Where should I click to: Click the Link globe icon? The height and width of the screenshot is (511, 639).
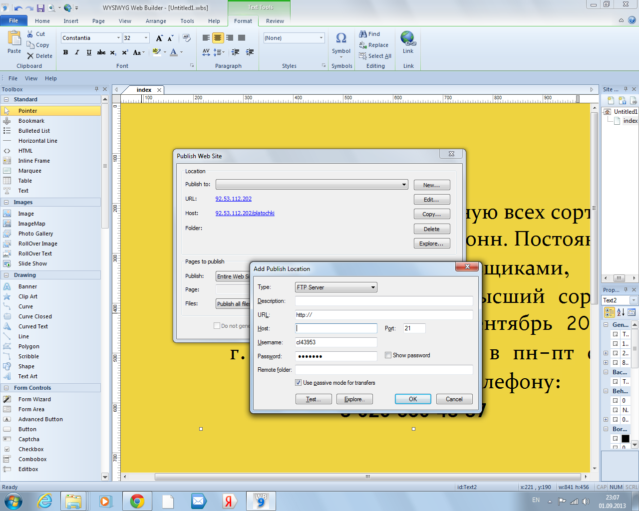tap(408, 38)
